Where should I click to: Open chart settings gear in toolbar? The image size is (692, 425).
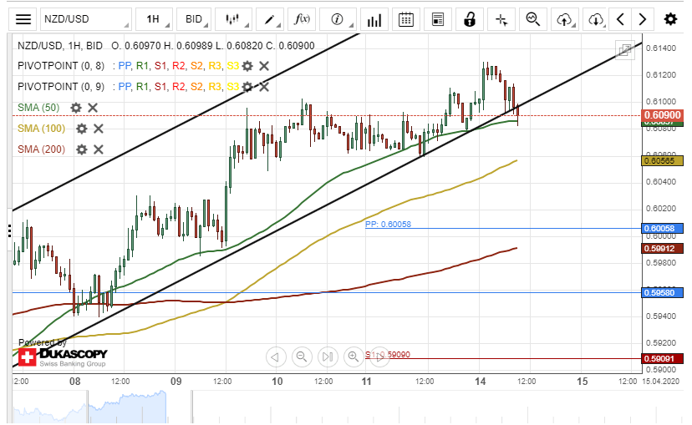coord(670,19)
